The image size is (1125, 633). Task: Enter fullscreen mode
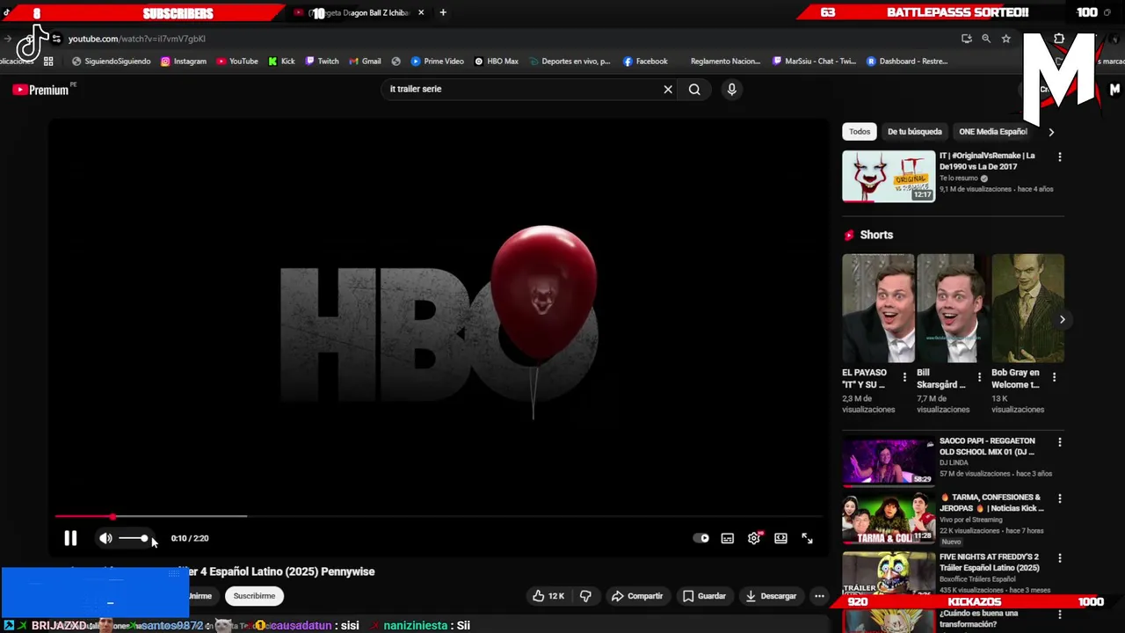[807, 538]
